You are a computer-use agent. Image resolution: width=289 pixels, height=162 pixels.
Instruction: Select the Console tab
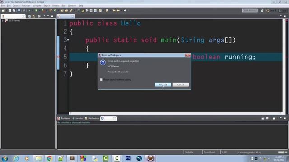(x=108, y=118)
